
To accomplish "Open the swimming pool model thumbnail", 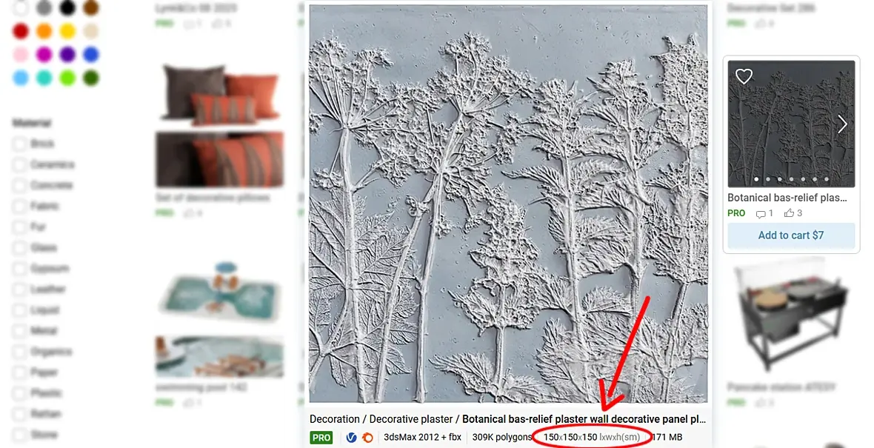I will 220,320.
